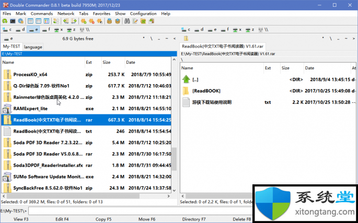Open Options via the gear toolbar icon
The height and width of the screenshot is (223, 358).
[20, 21]
